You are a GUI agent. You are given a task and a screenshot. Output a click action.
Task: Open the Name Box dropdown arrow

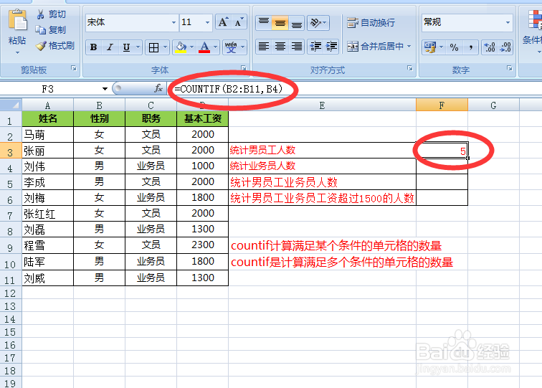coord(105,89)
